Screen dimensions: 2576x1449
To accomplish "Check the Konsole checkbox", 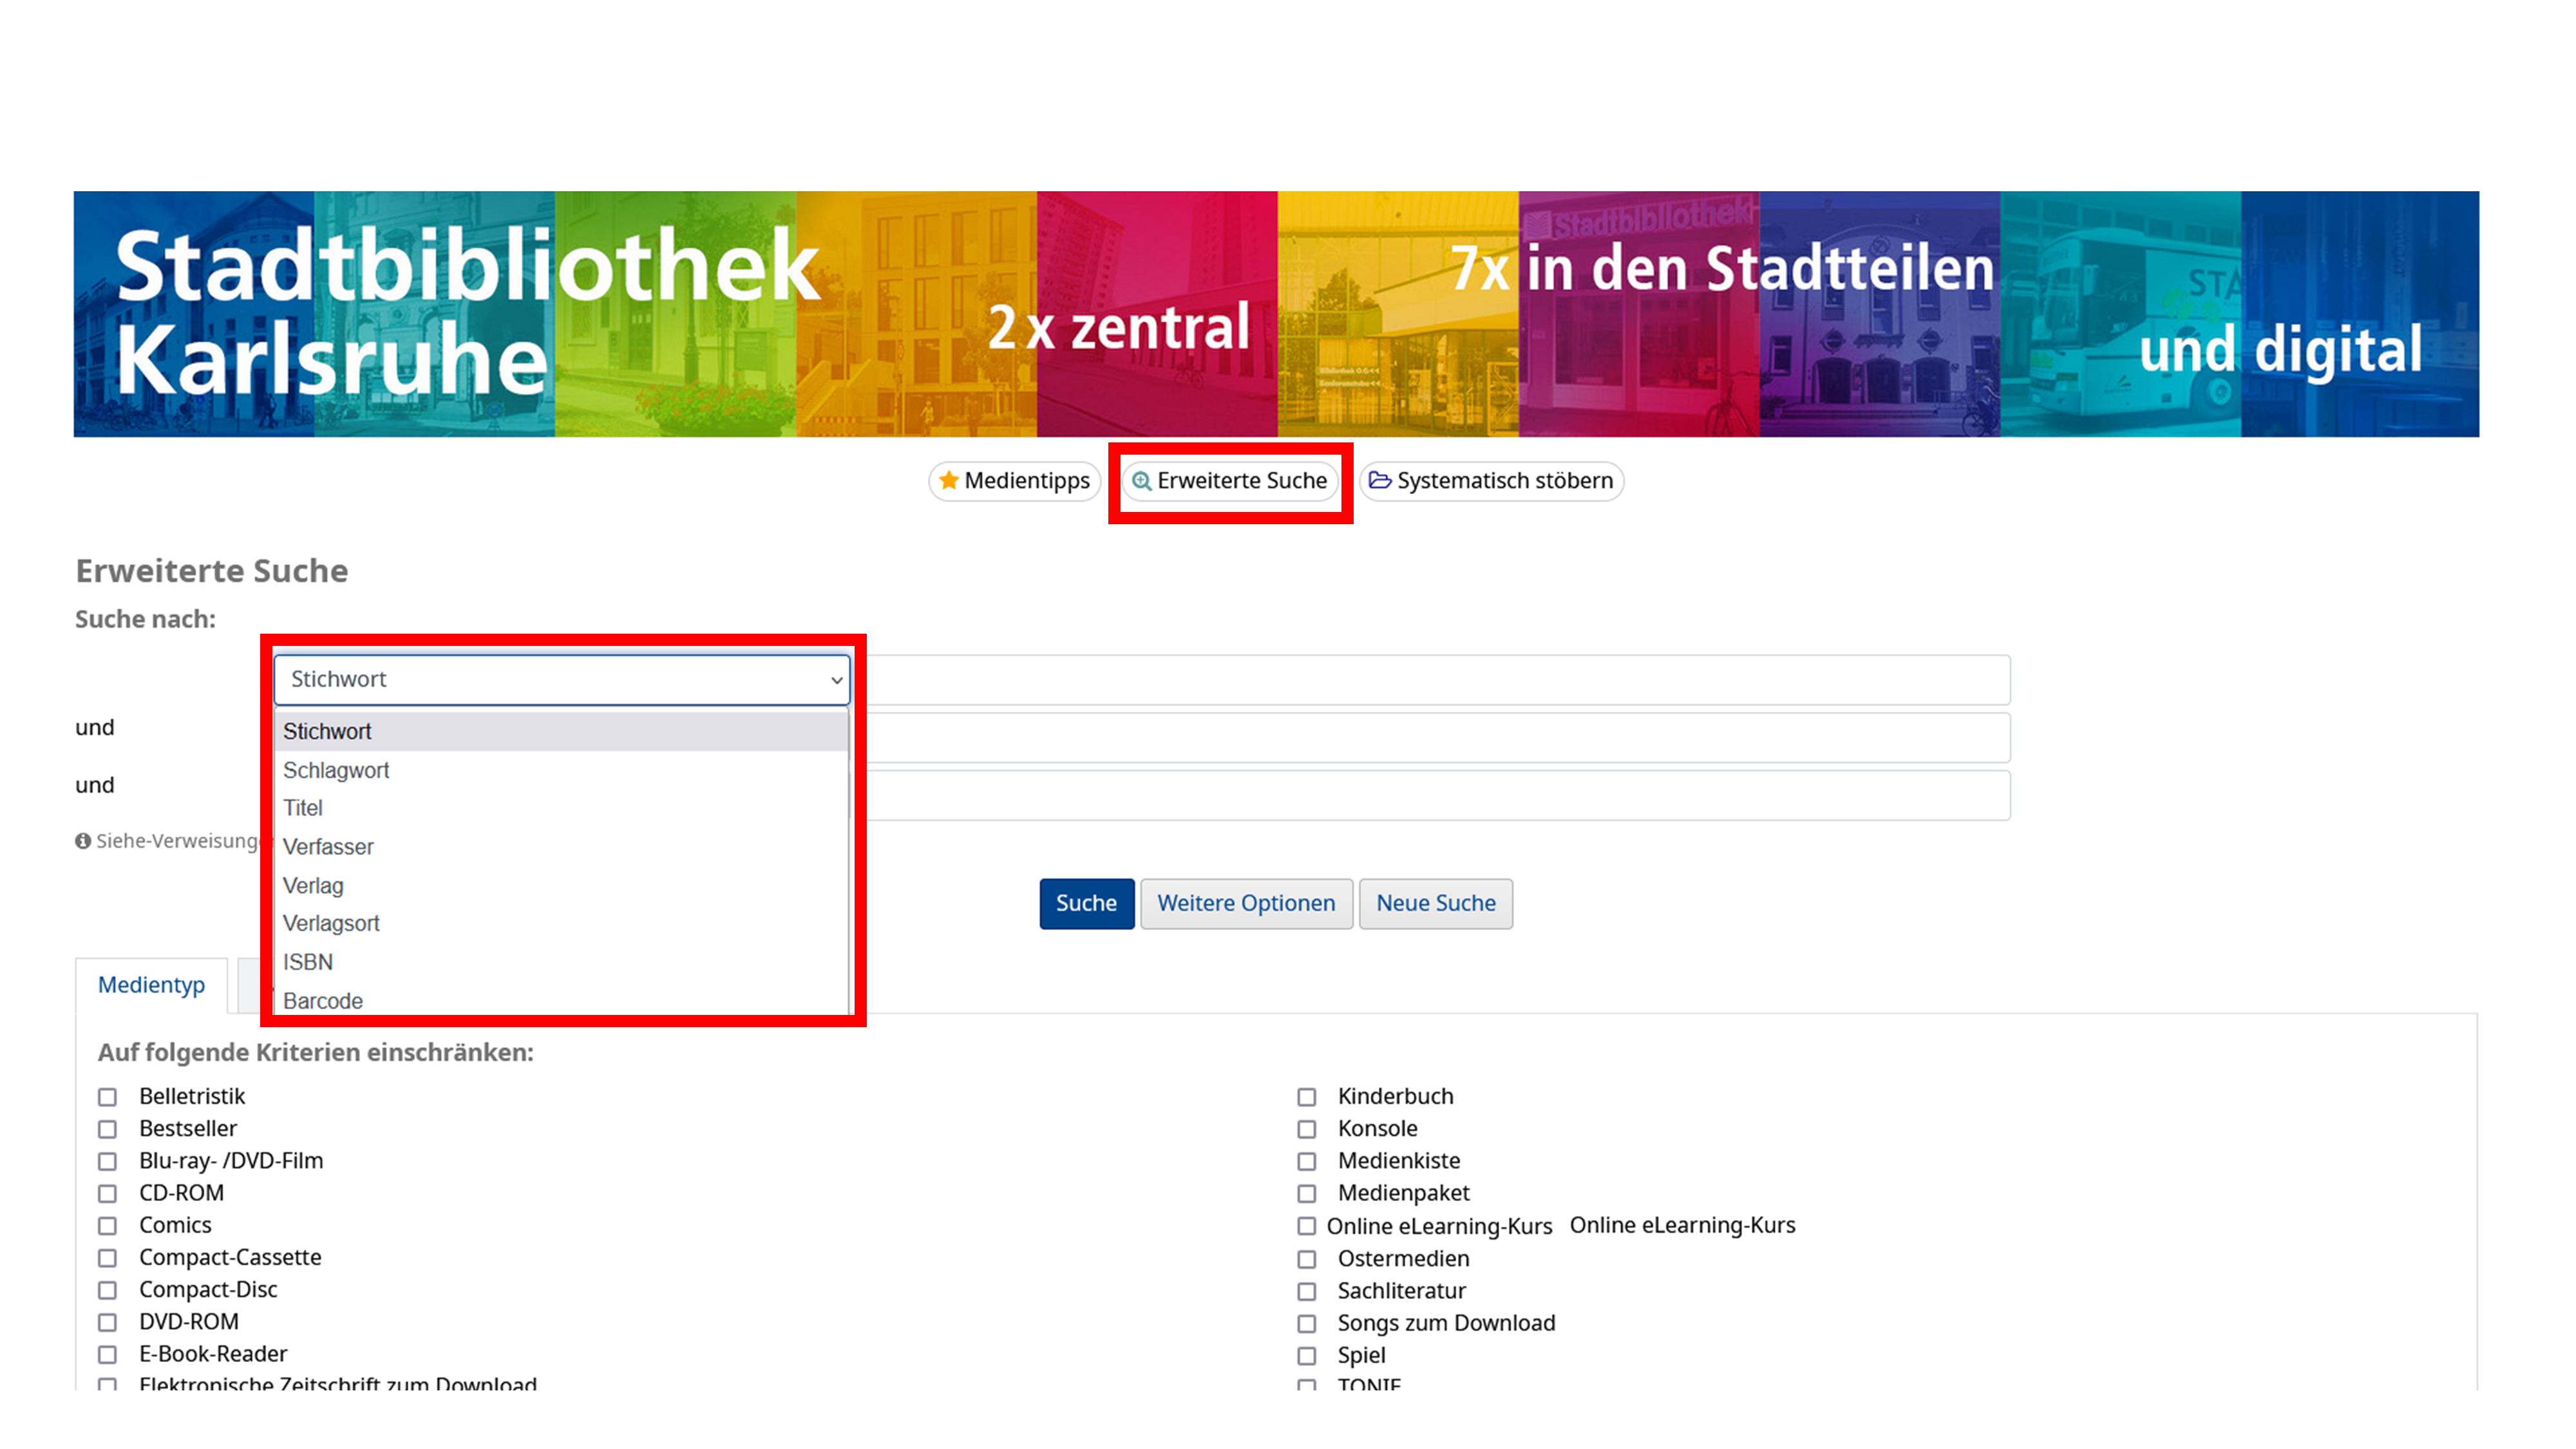I will pos(1306,1129).
